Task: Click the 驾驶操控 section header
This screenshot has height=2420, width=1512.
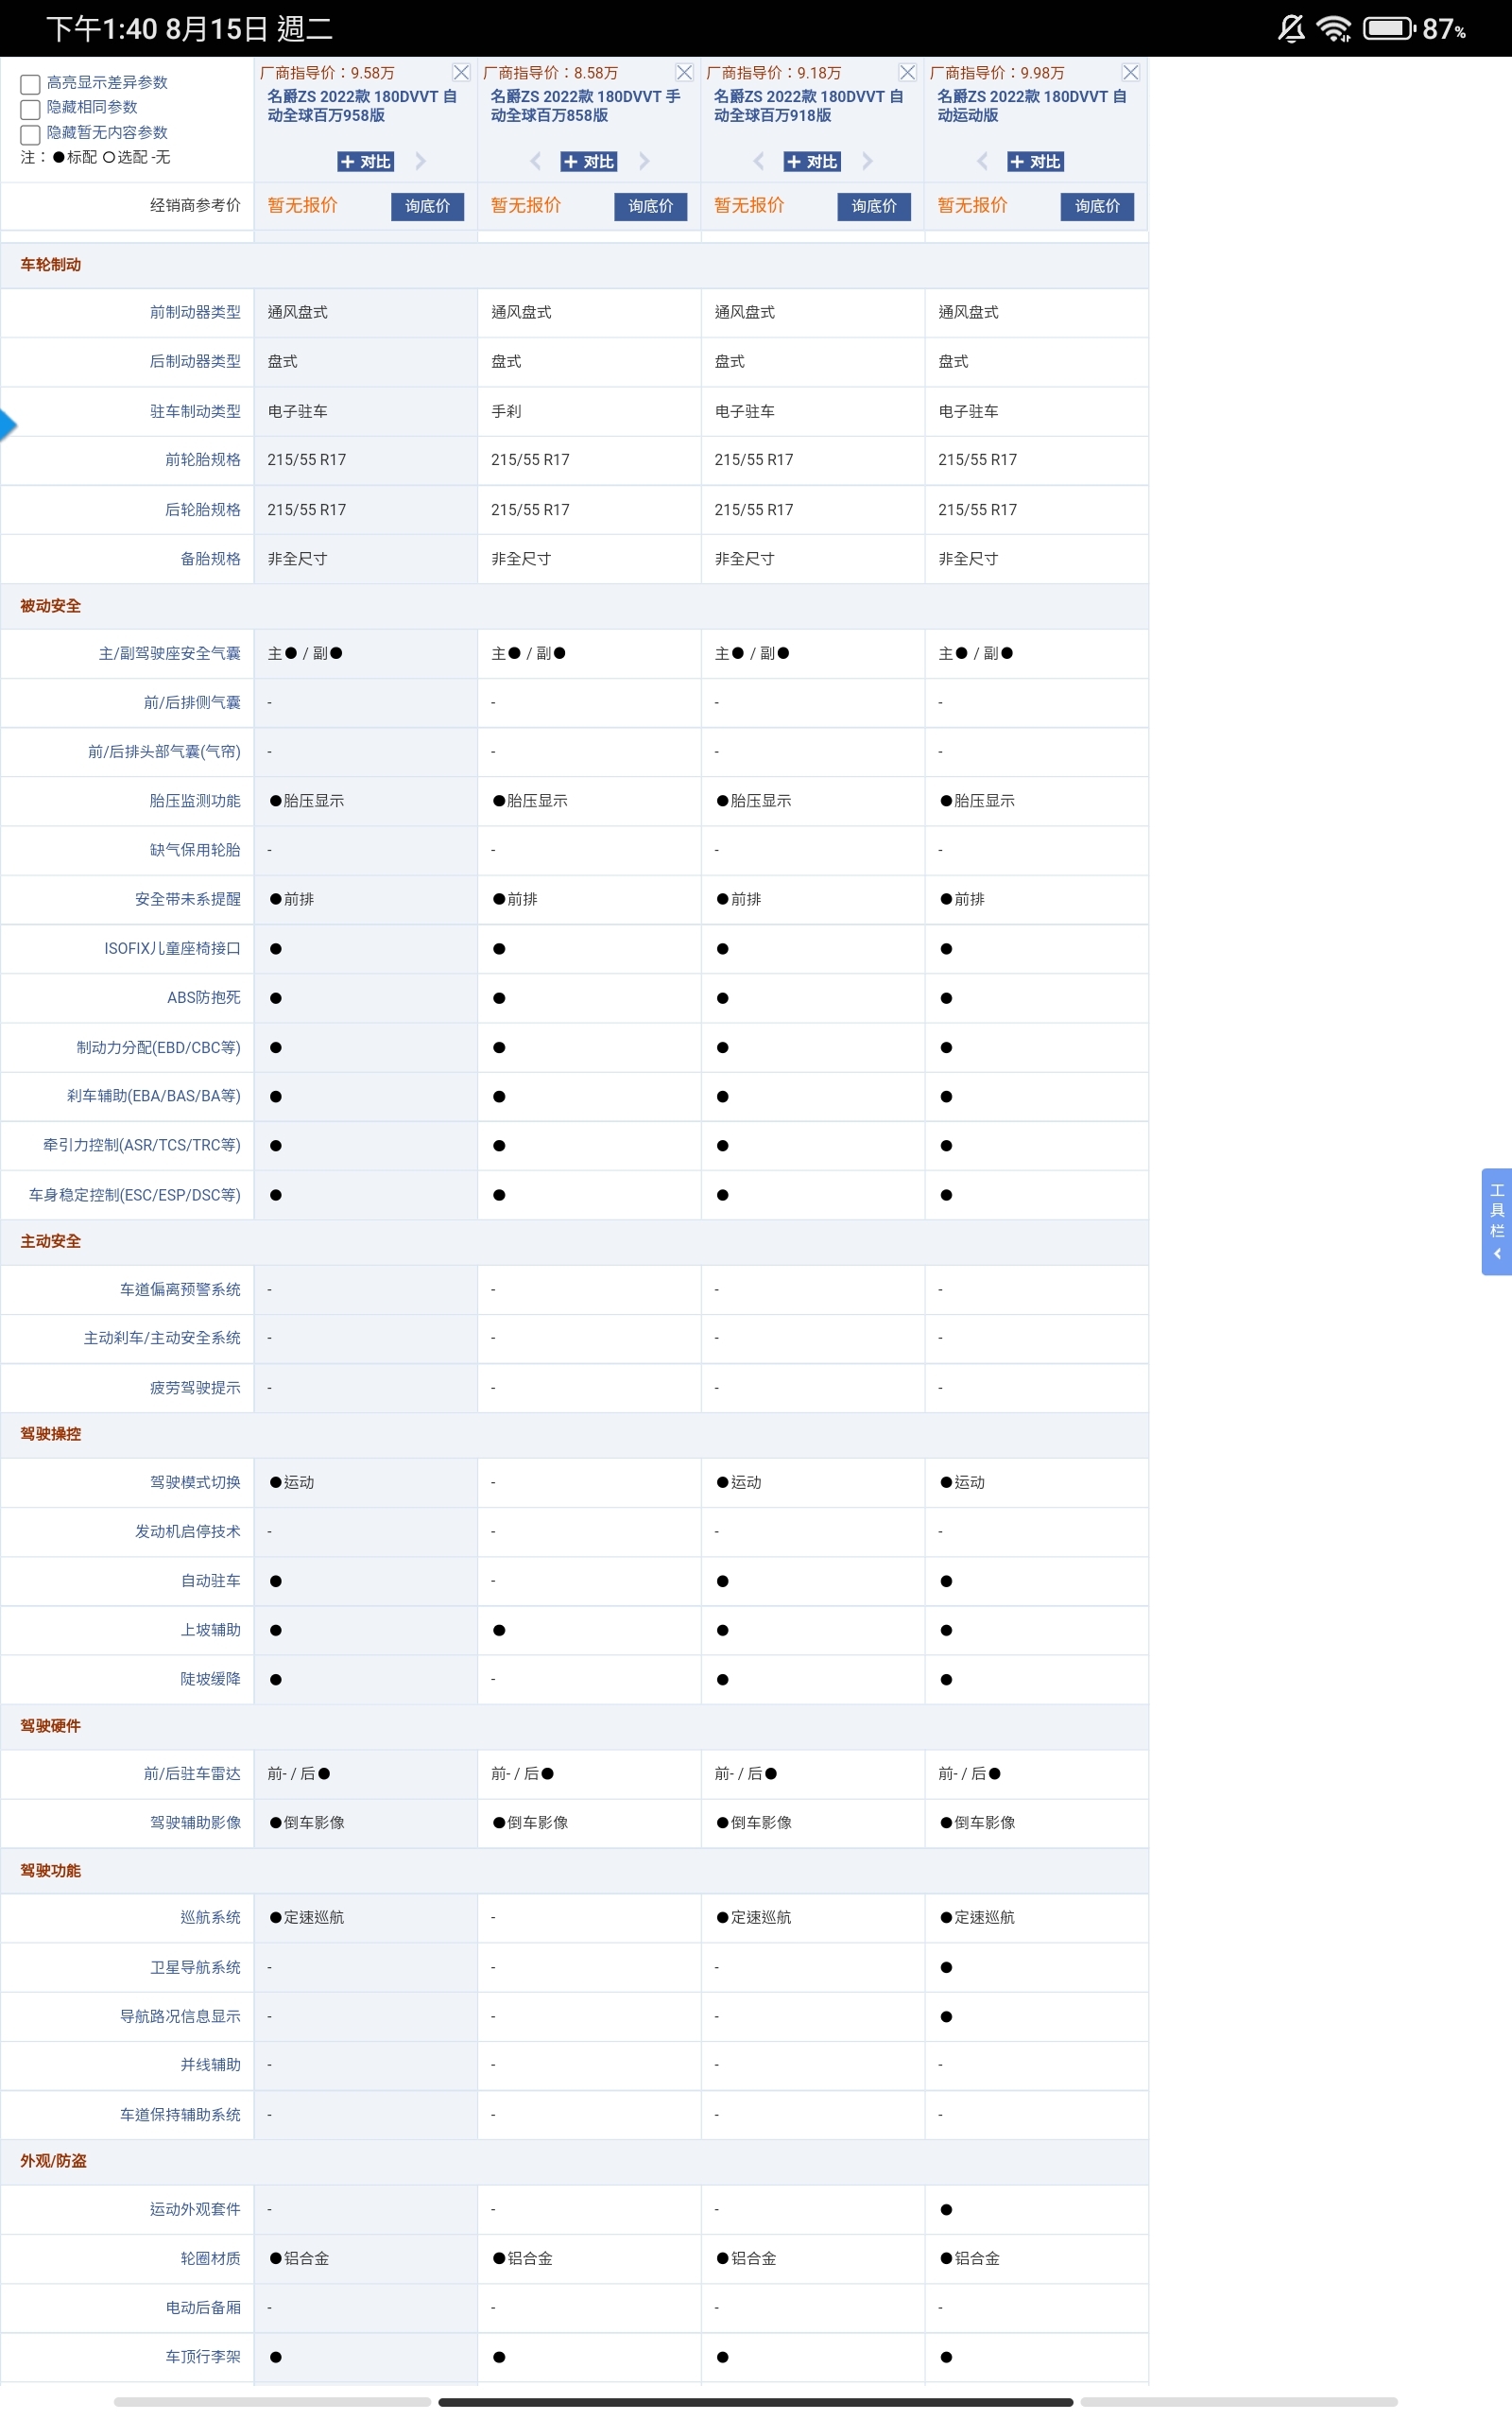Action: pyautogui.click(x=51, y=1434)
